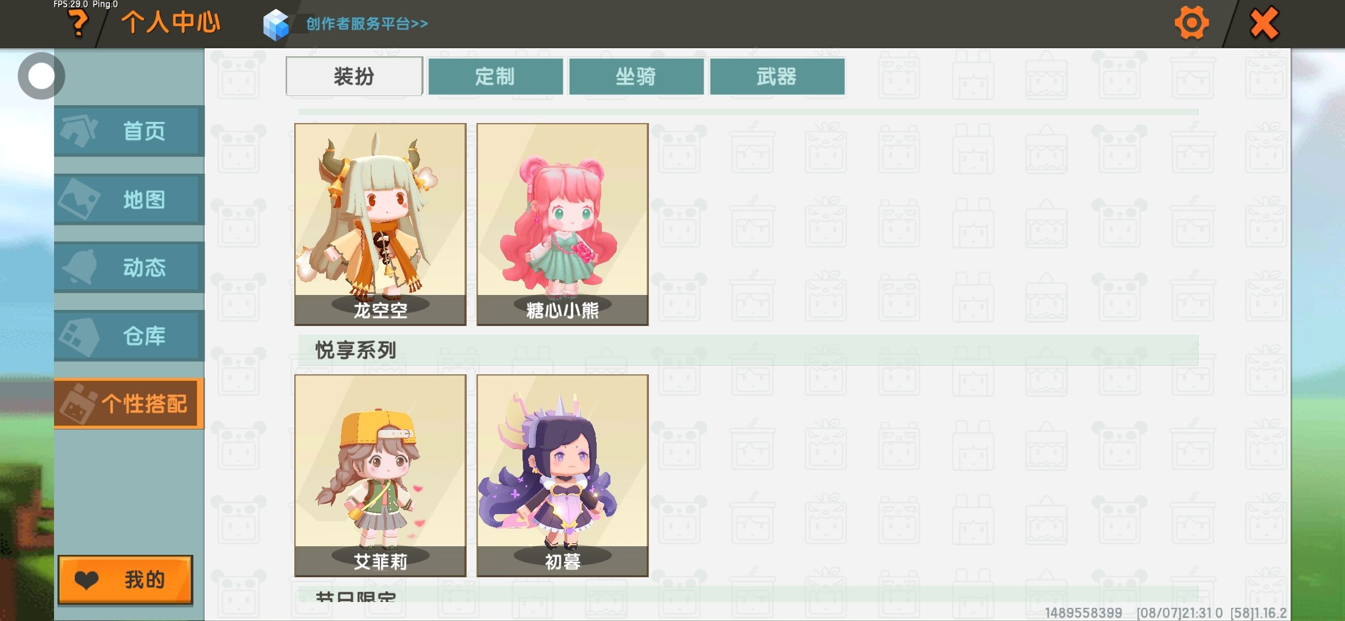Viewport: 1345px width, 621px height.
Task: Click the picture icon beside 地图
Action: point(79,199)
